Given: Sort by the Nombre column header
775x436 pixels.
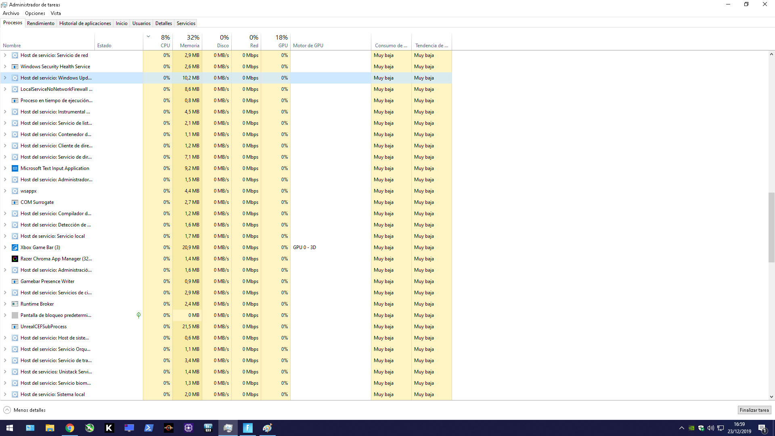Looking at the screenshot, I should pyautogui.click(x=48, y=41).
